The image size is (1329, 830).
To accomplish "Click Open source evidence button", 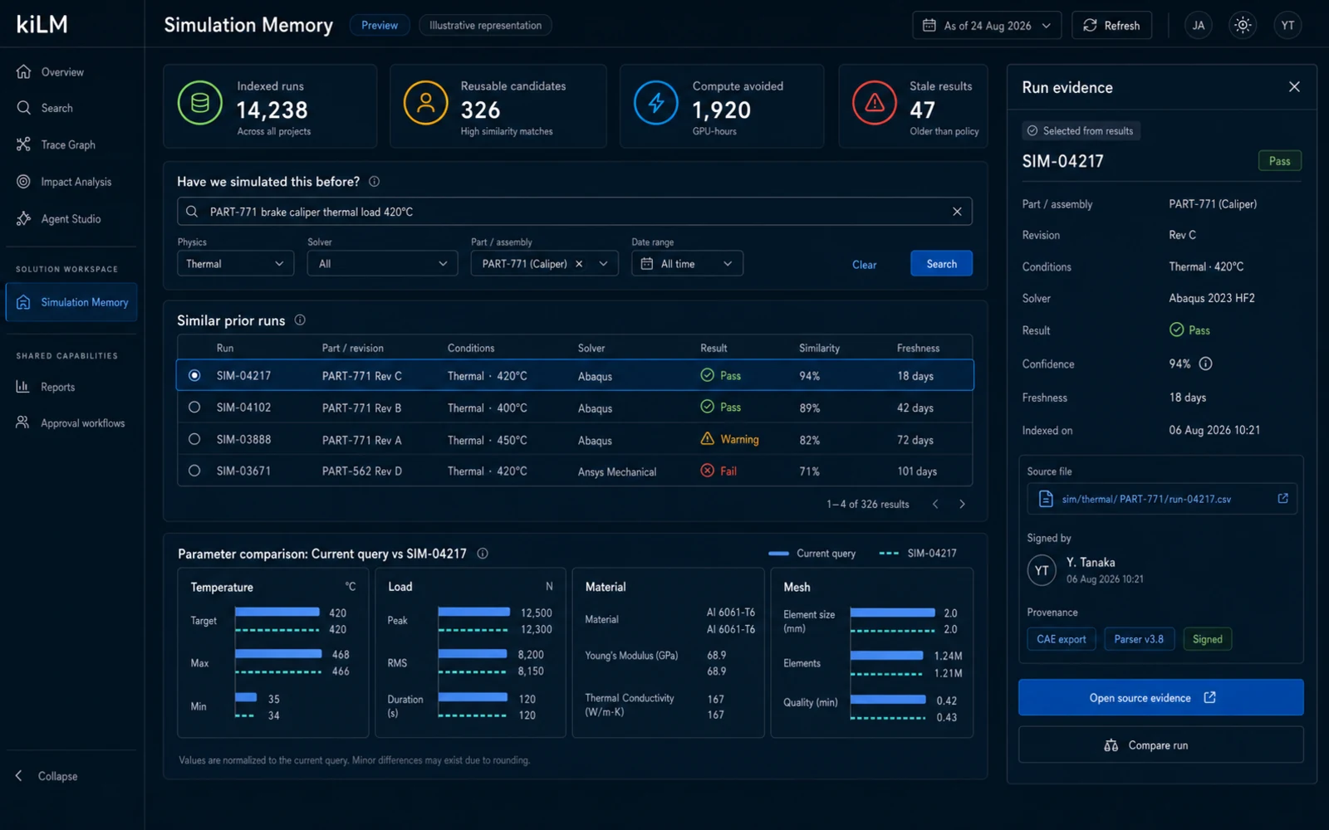I will [x=1160, y=698].
